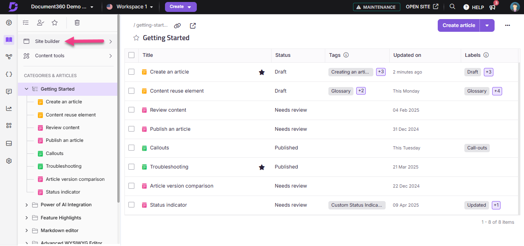This screenshot has width=524, height=246.
Task: Open the Dashboard icon in left rail
Action: (9, 23)
